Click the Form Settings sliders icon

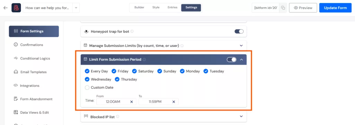[x=16, y=31]
